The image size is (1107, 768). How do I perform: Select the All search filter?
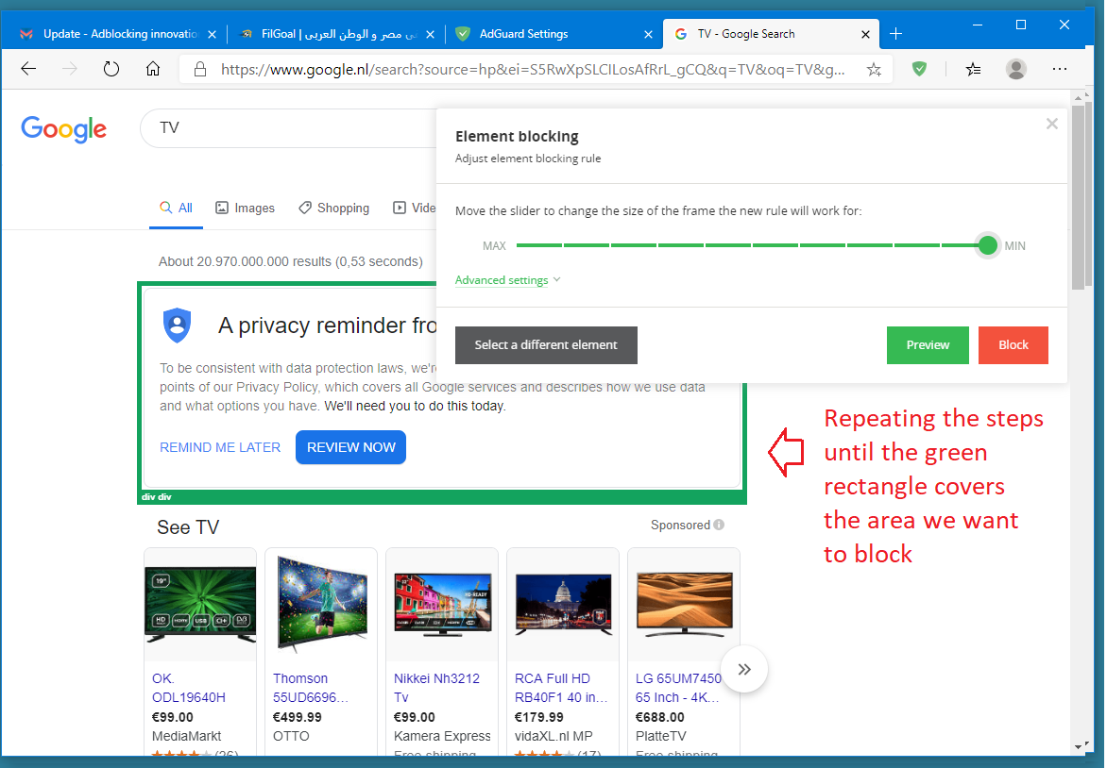click(x=176, y=209)
